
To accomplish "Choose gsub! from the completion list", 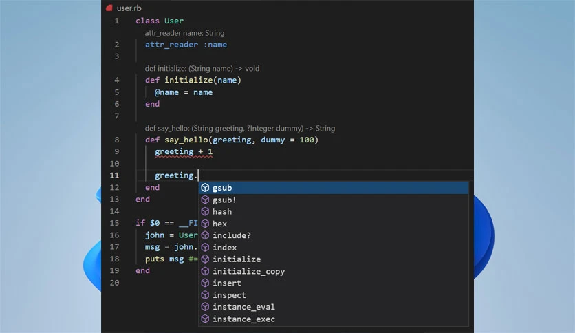I will tap(334, 200).
